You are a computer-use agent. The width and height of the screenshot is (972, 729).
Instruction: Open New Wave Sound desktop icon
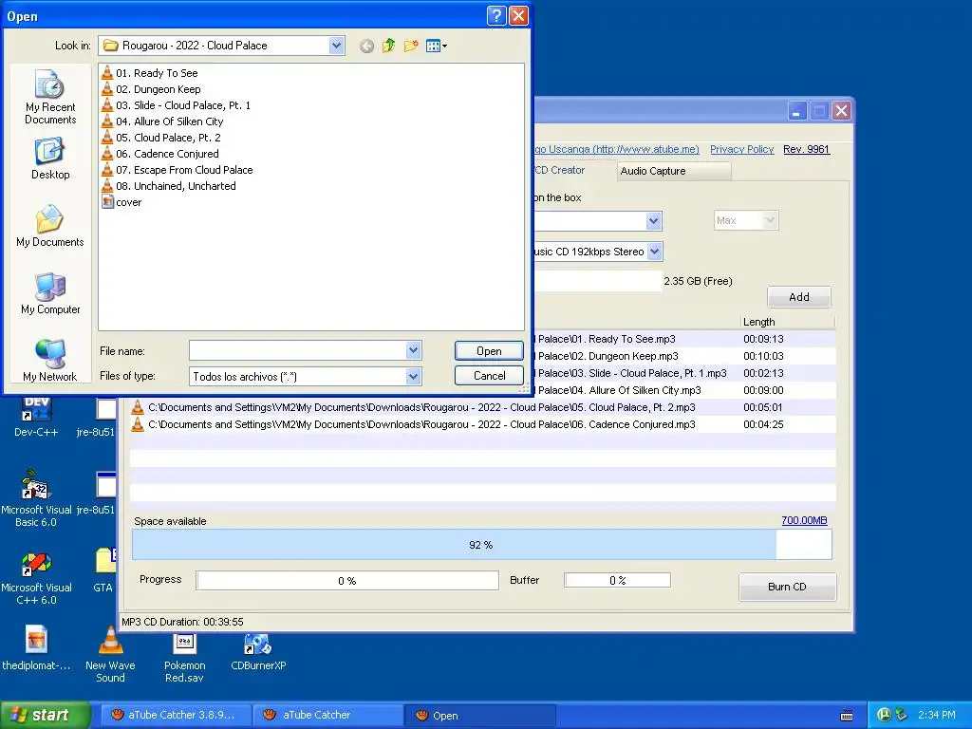point(110,655)
